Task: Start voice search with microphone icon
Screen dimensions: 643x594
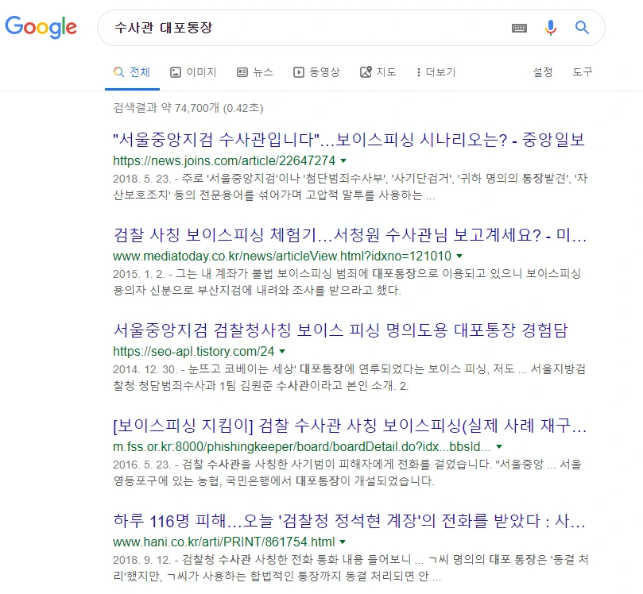Action: (550, 28)
